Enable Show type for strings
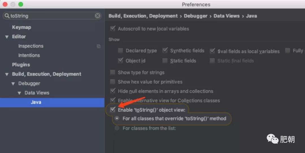 tap(113, 73)
